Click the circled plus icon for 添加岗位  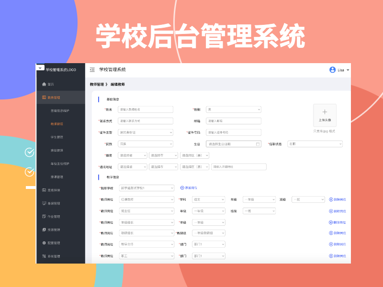tap(182, 188)
